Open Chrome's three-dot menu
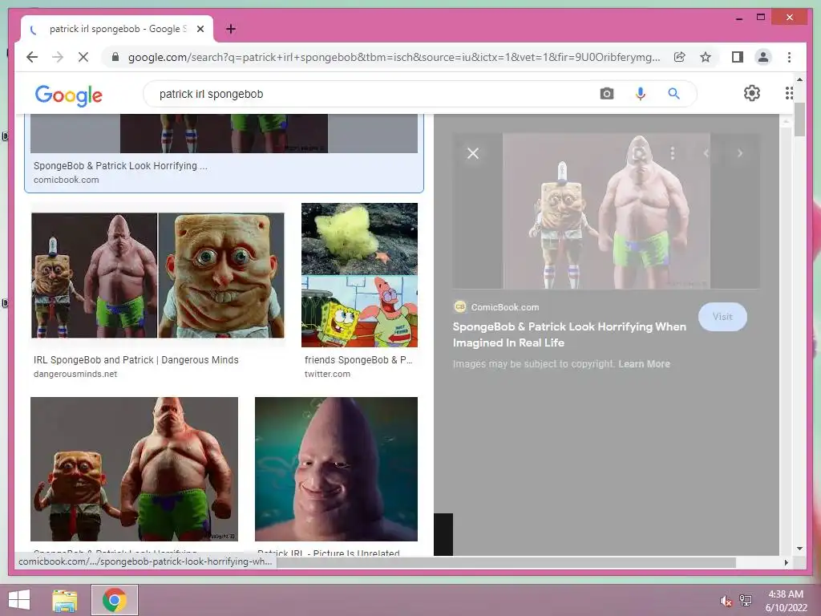 click(x=789, y=57)
